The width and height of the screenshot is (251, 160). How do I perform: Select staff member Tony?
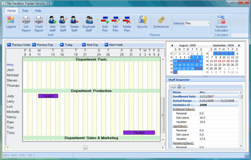click(x=11, y=133)
